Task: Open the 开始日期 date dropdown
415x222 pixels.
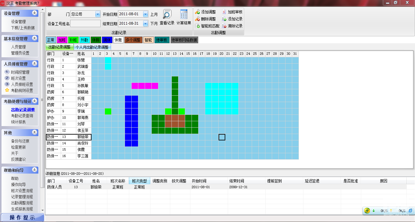Action: (145, 14)
